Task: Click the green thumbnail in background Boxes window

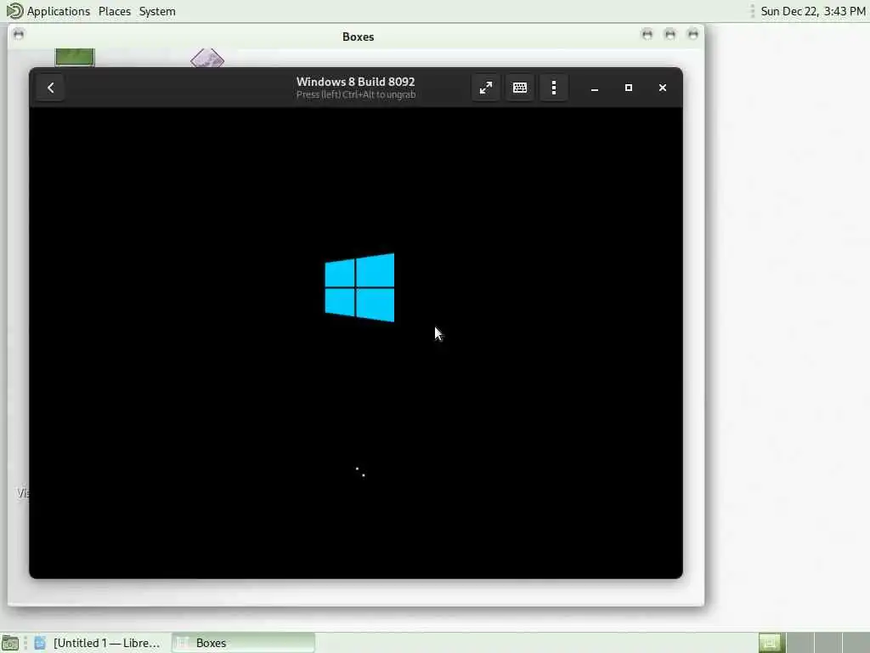Action: coord(75,57)
